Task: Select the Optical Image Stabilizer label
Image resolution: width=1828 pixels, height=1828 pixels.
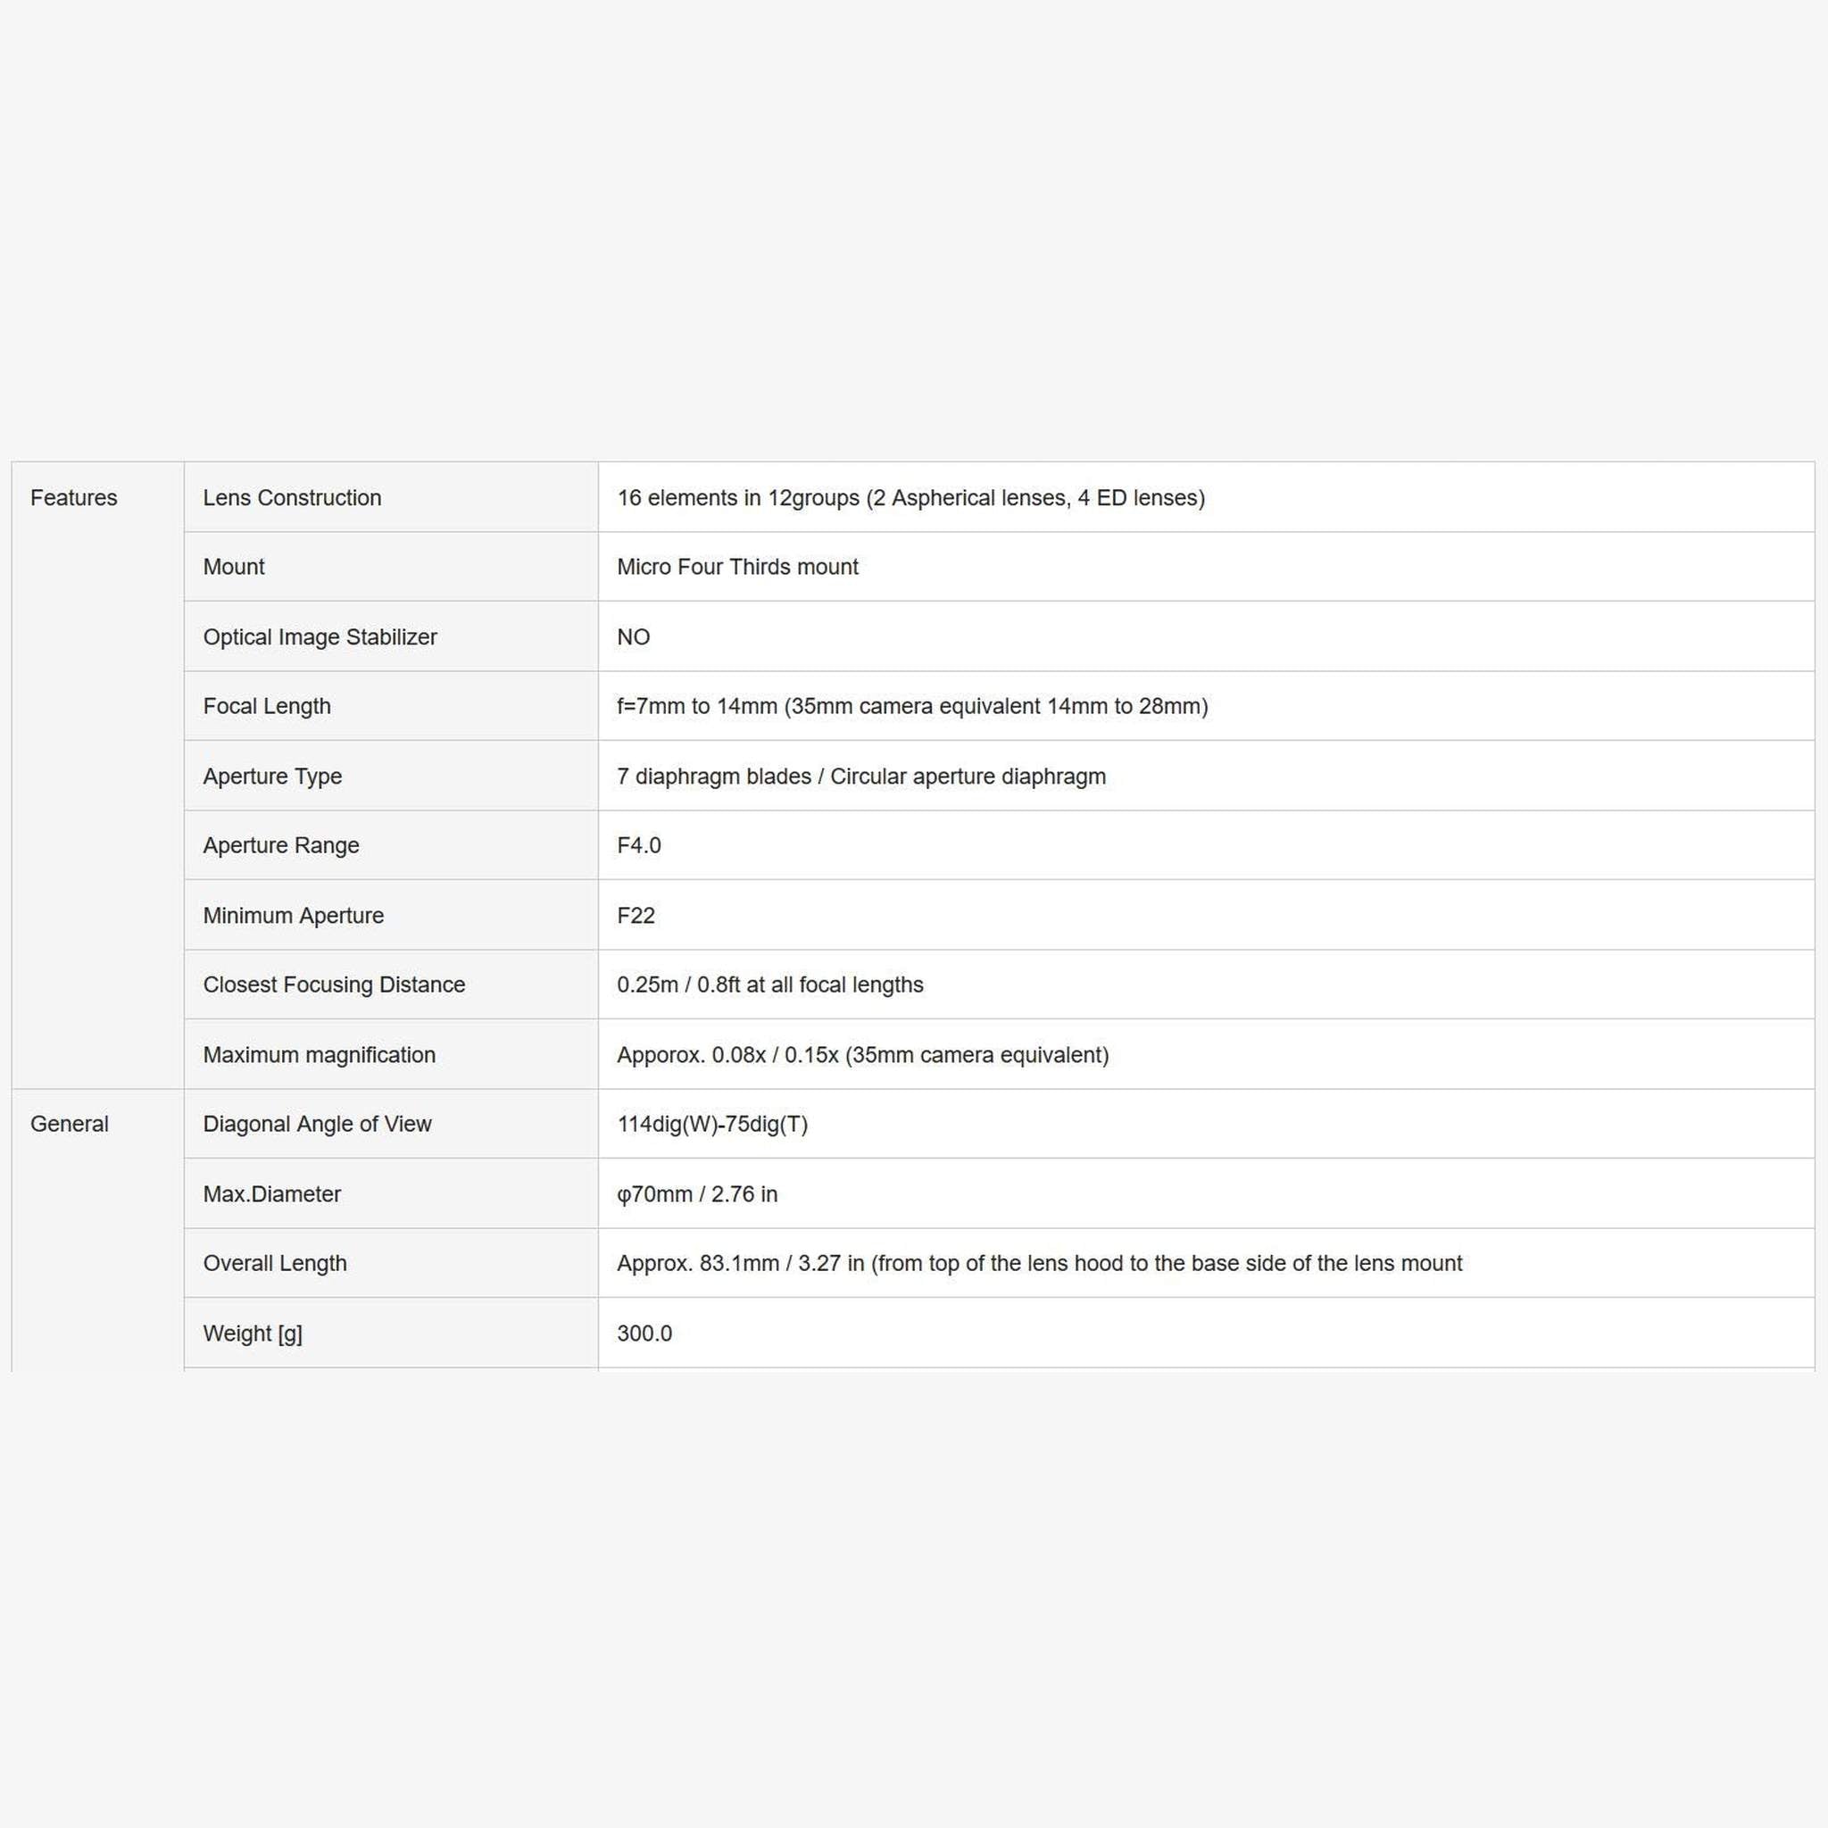Action: pos(320,636)
